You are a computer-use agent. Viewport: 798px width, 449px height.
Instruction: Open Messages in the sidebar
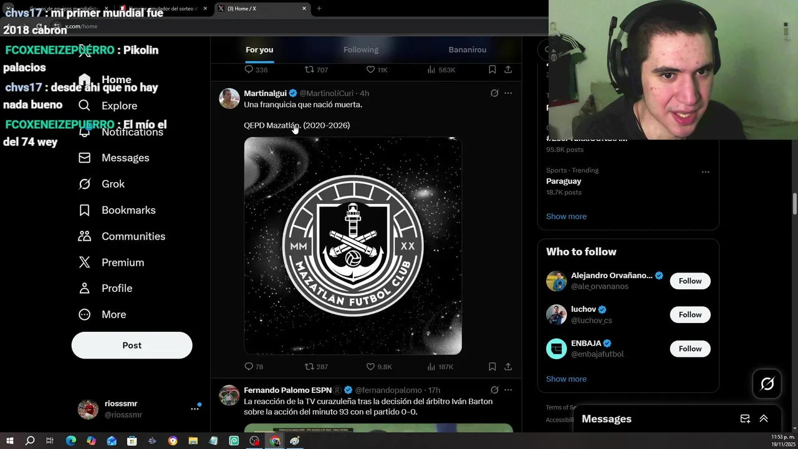point(113,158)
